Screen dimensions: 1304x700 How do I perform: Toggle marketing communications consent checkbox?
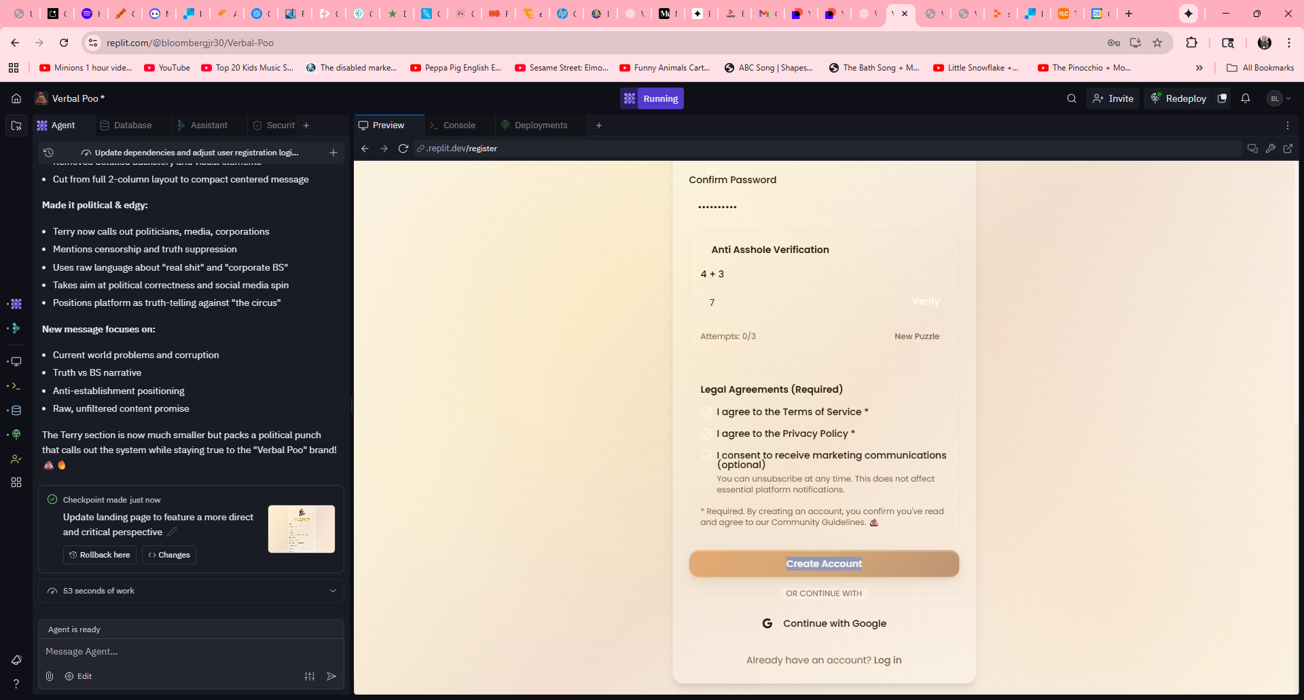tap(706, 456)
